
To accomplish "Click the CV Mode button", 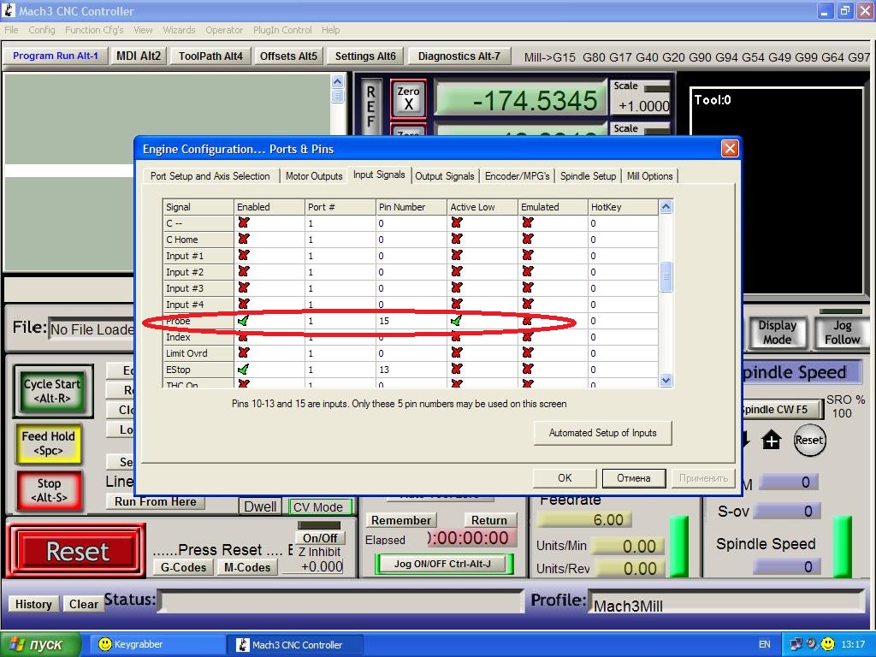I will click(x=318, y=506).
